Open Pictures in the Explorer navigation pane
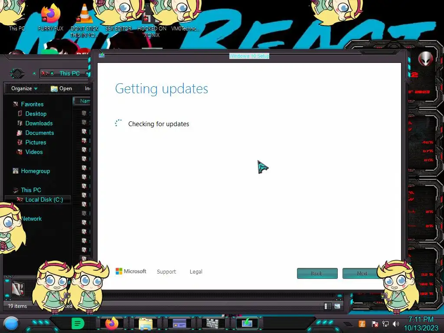The image size is (444, 333). pos(36,142)
